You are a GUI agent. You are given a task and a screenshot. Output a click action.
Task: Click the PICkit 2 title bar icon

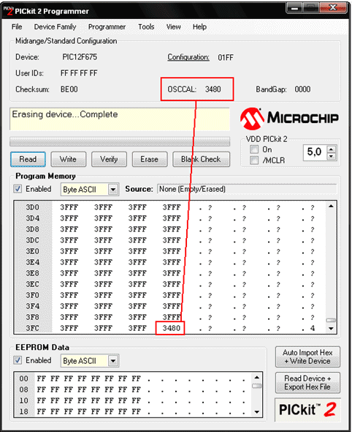click(x=8, y=11)
